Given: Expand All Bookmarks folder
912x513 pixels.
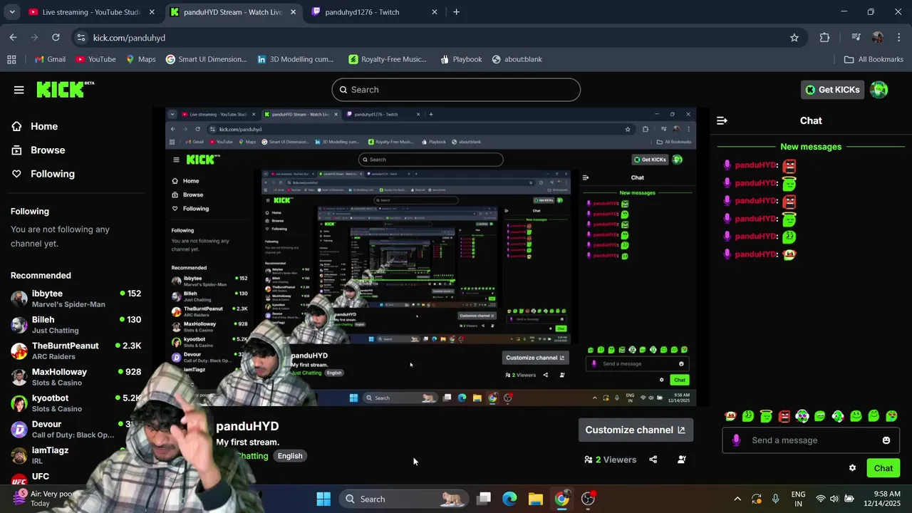Looking at the screenshot, I should [x=874, y=59].
